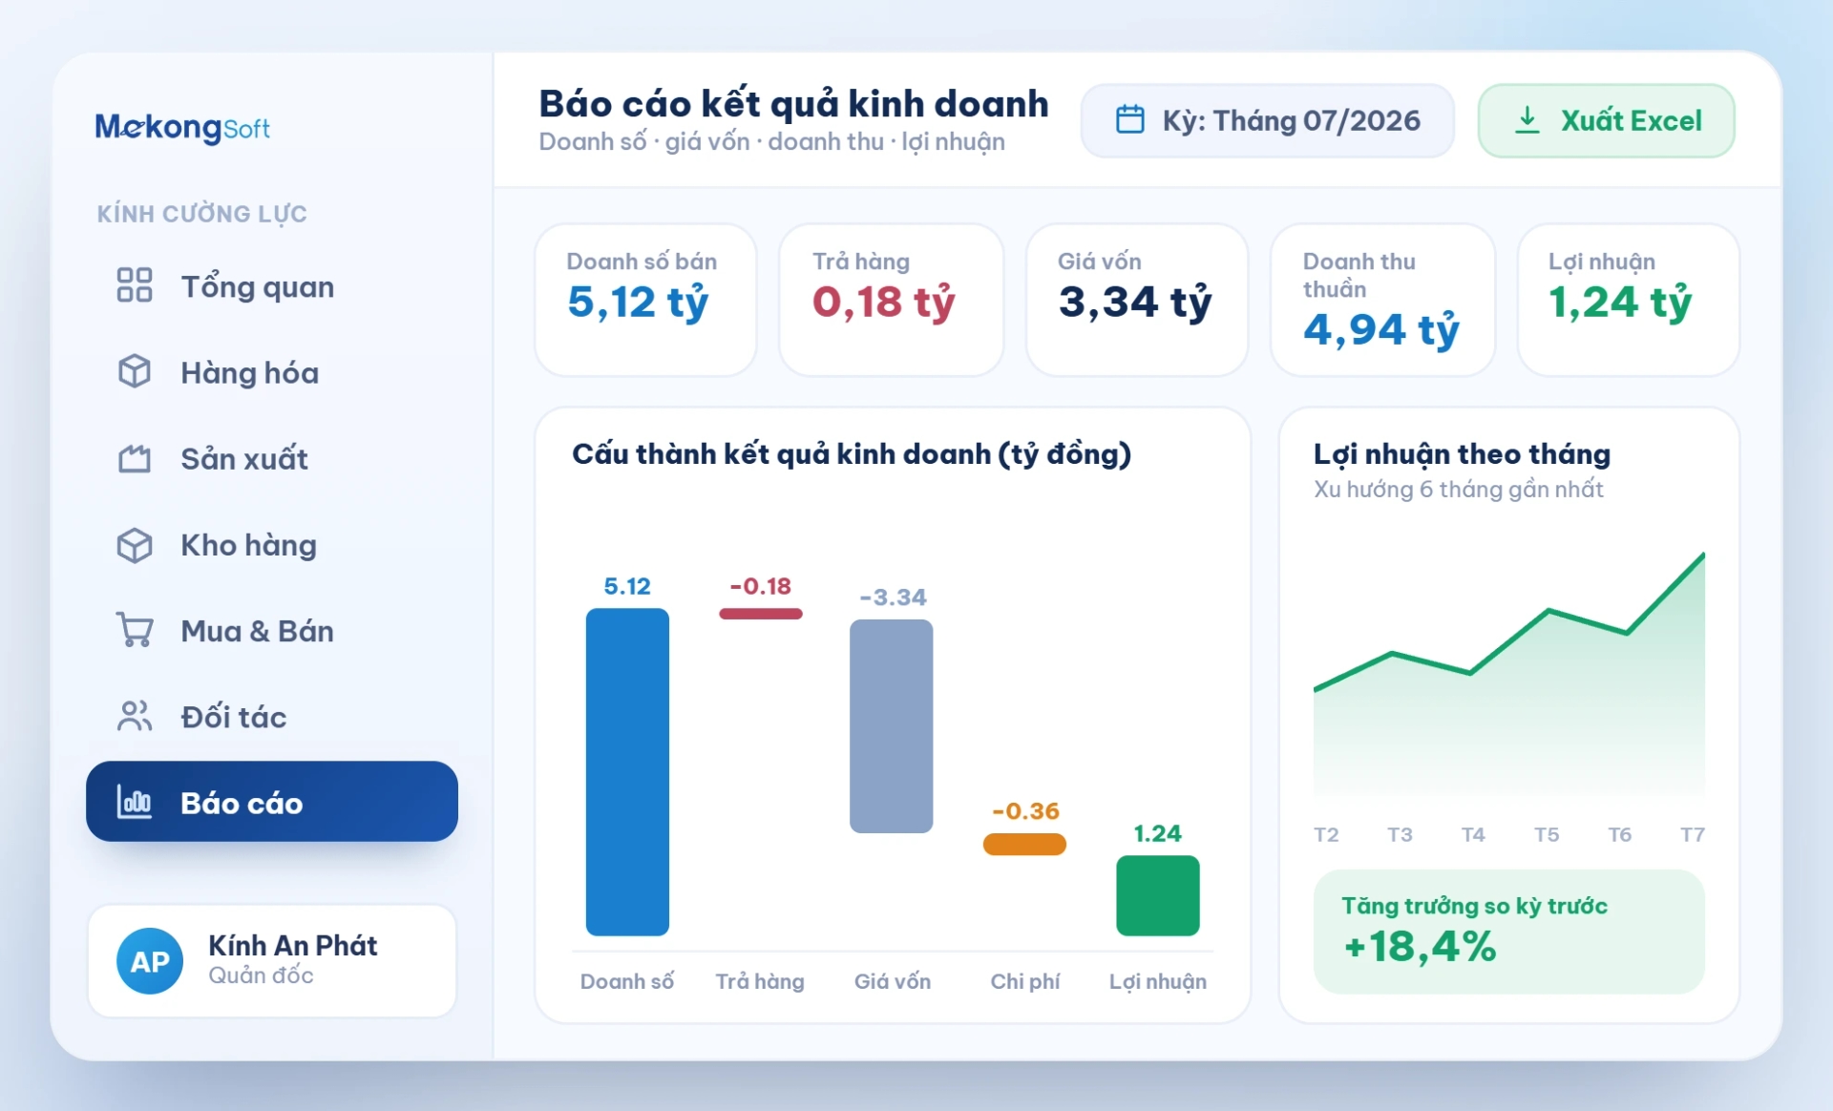Viewport: 1833px width, 1111px height.
Task: Navigate to Kho hàng
Action: pyautogui.click(x=272, y=545)
